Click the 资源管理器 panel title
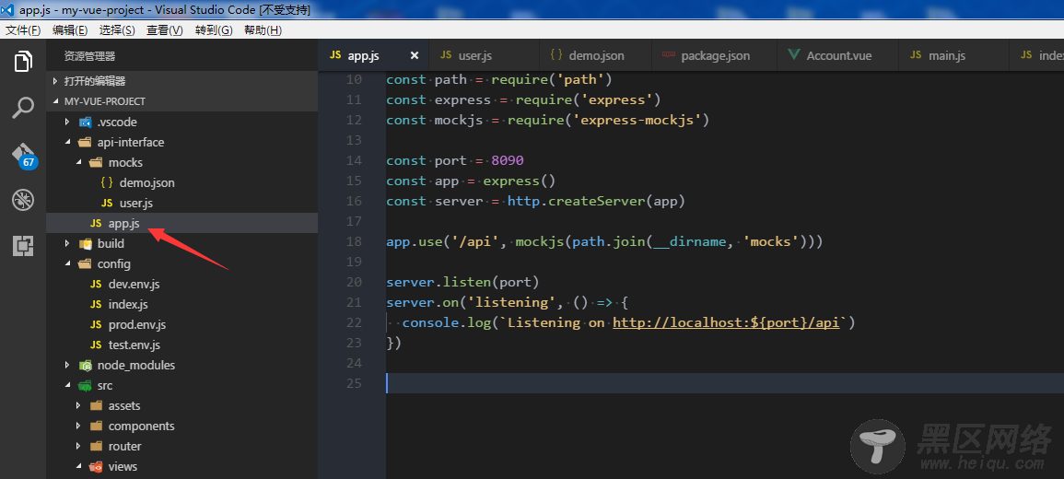1064x479 pixels. (89, 56)
